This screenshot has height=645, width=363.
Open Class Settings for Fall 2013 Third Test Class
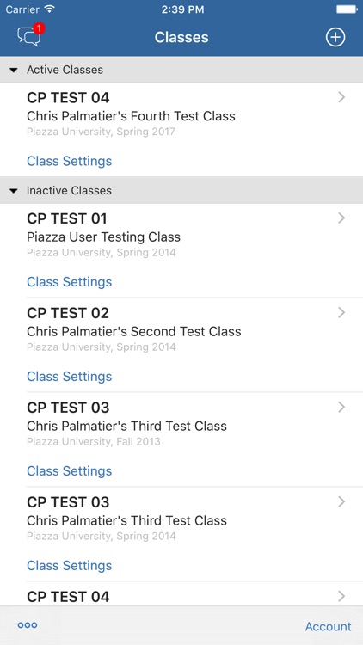pyautogui.click(x=69, y=471)
